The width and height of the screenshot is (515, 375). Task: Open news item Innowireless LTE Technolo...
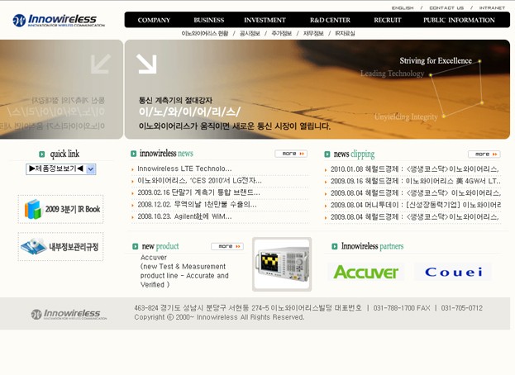(x=184, y=169)
